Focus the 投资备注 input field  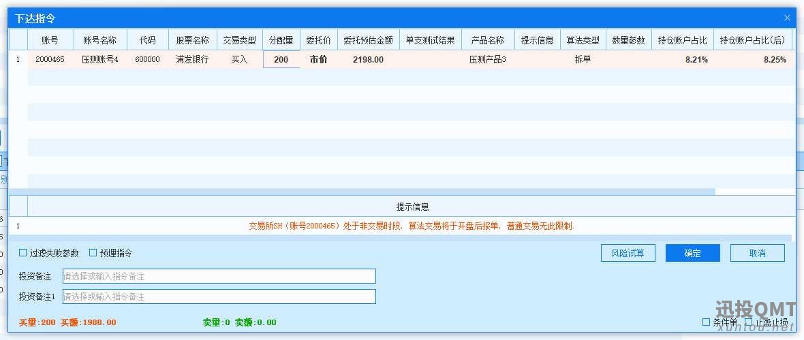click(x=219, y=276)
